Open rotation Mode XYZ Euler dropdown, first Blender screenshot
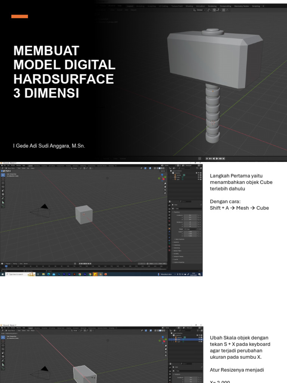Image resolution: width=287 pixels, height=383 pixels. pyautogui.click(x=190, y=229)
